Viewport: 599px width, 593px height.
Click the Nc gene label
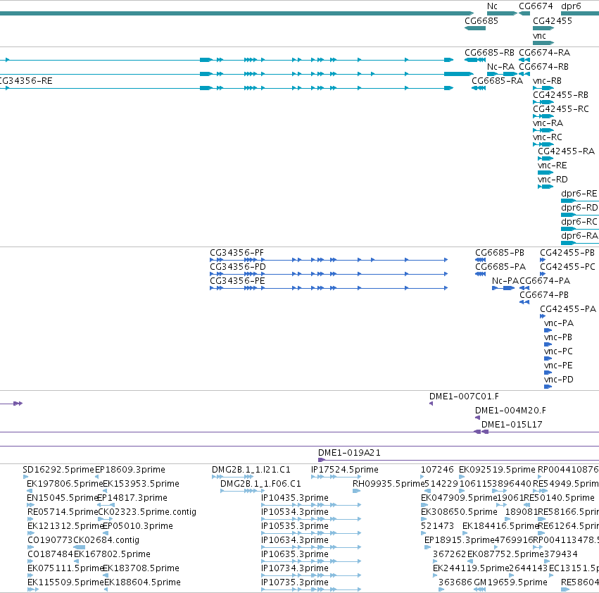point(492,6)
